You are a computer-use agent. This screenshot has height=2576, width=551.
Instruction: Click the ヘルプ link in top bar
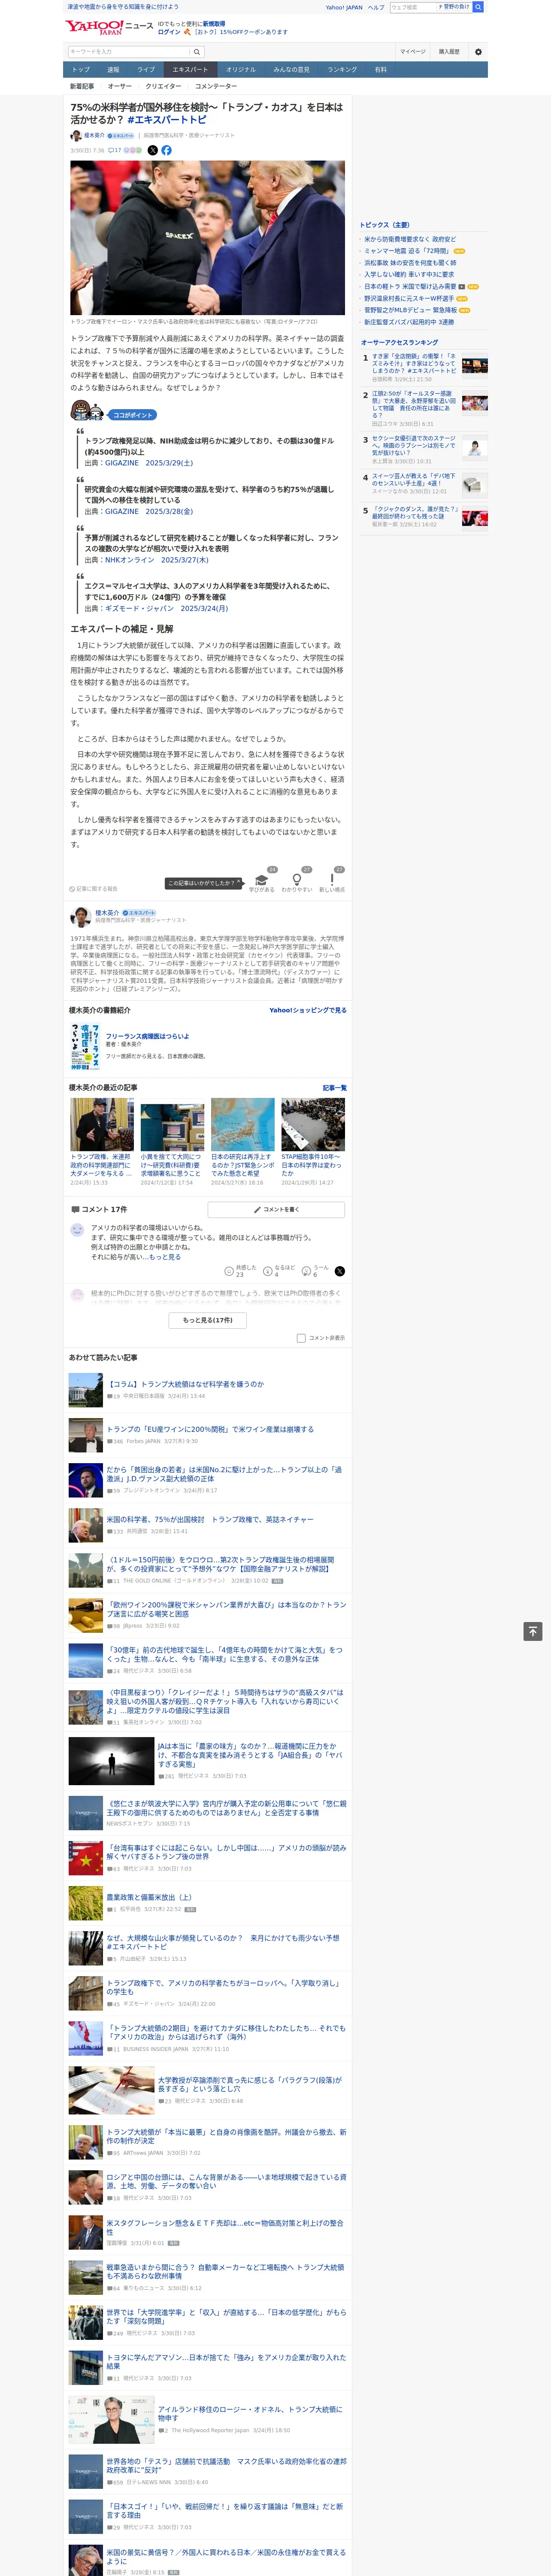[376, 7]
